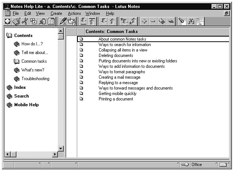The width and height of the screenshot is (233, 174).
Task: Click the navigator's vertical scrollbar down arrow
Action: coord(61,148)
